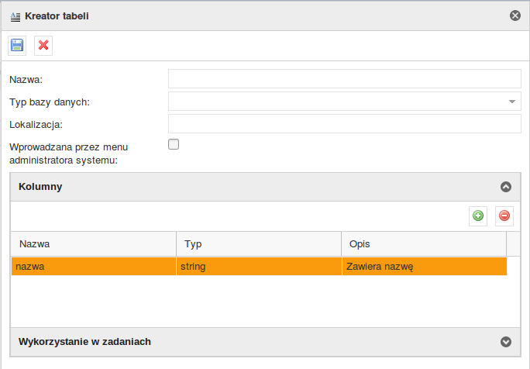Viewport: 530px width, 369px height.
Task: Save table using floppy disk icon
Action: [x=17, y=45]
